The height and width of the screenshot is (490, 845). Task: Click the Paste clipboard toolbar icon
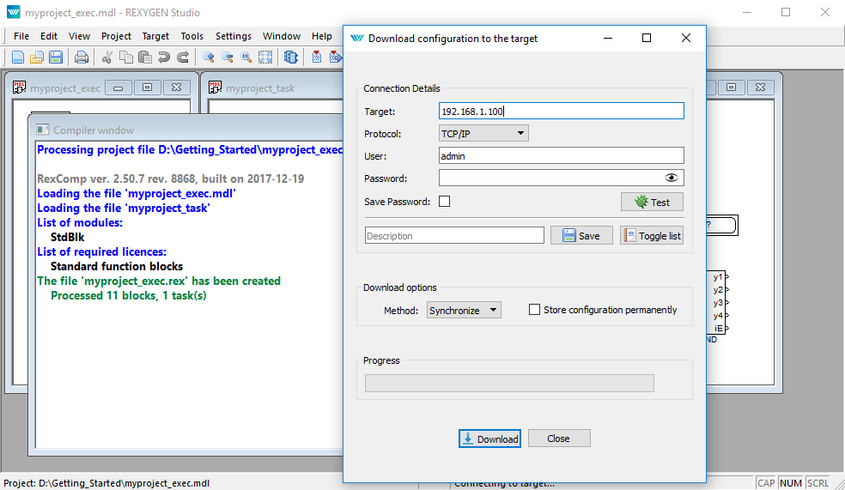[144, 57]
